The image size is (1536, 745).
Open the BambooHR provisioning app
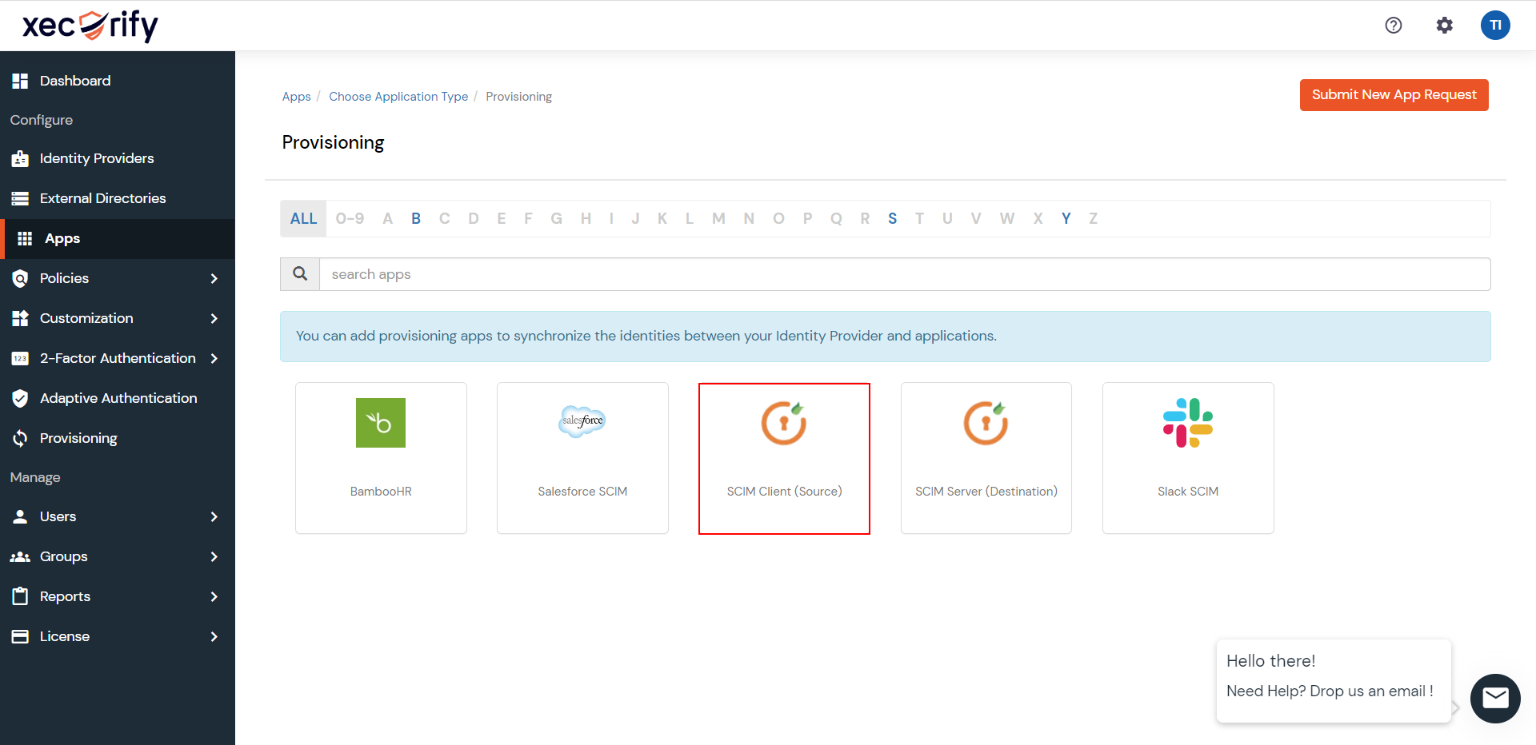click(381, 458)
